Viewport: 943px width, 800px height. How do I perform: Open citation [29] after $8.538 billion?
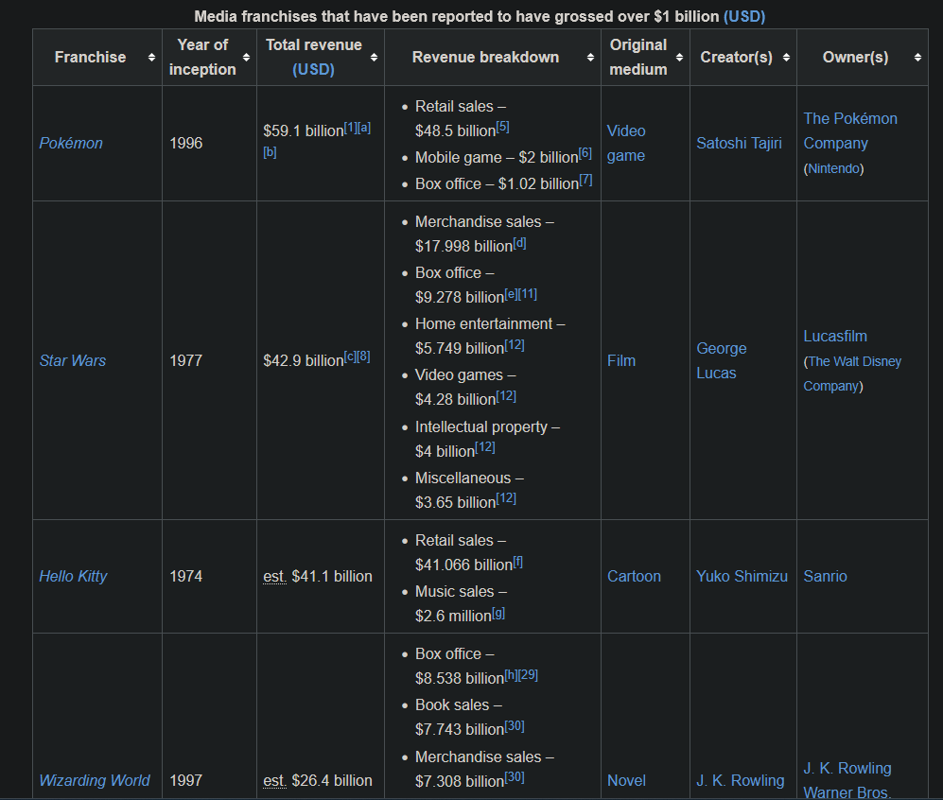pyautogui.click(x=528, y=675)
